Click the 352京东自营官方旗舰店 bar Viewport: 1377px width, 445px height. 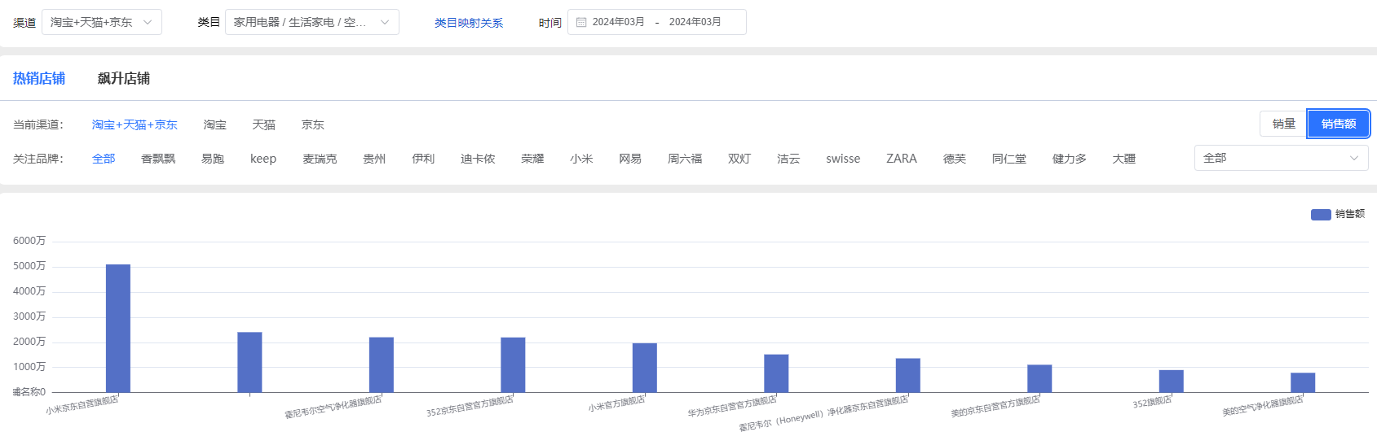click(513, 364)
